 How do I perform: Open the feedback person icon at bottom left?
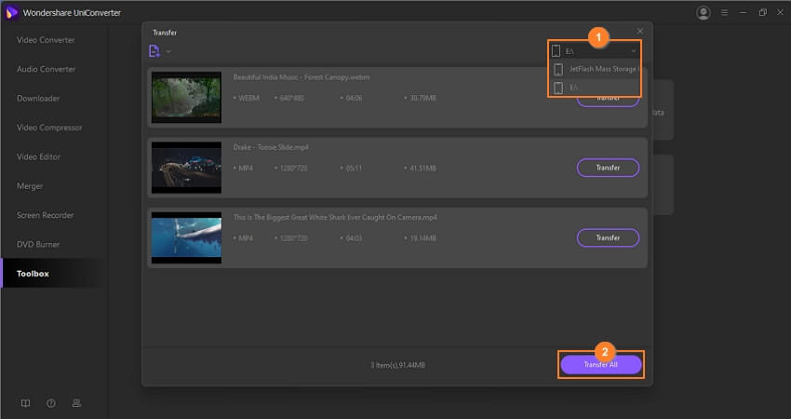point(76,403)
